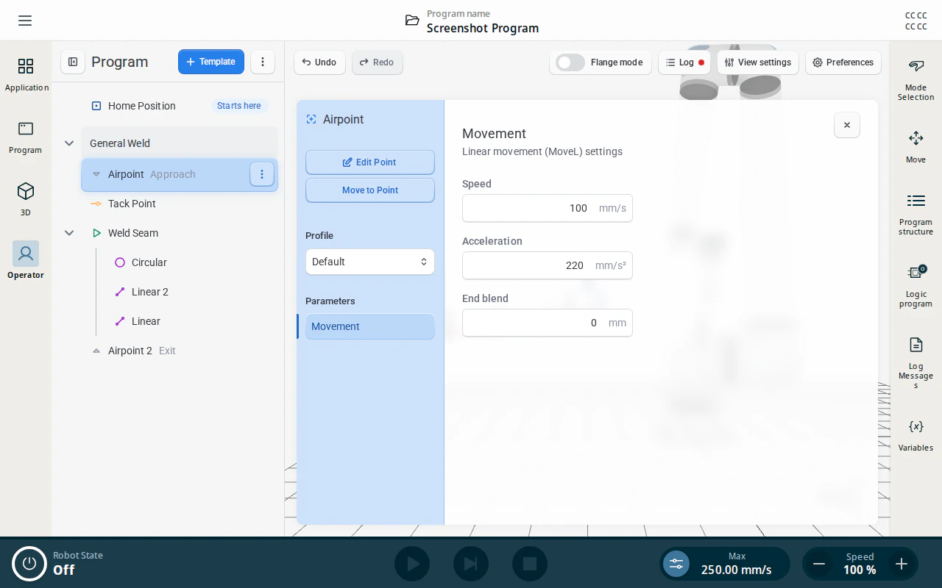The height and width of the screenshot is (588, 942).
Task: Select Airpoint 2 Exit row
Action: click(x=180, y=351)
